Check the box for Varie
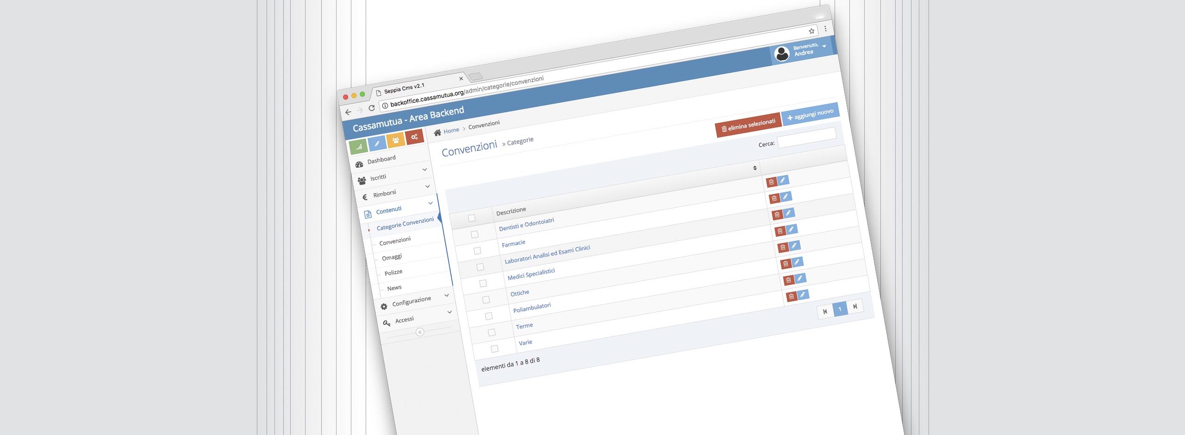Image resolution: width=1185 pixels, height=435 pixels. (494, 348)
